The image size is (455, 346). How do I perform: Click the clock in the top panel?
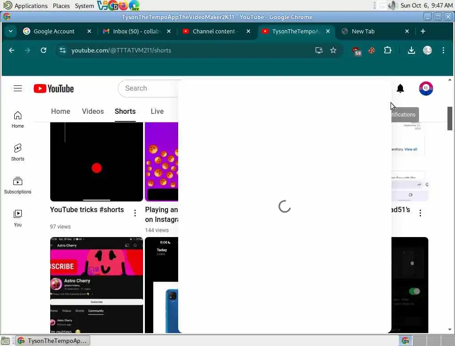click(426, 5)
